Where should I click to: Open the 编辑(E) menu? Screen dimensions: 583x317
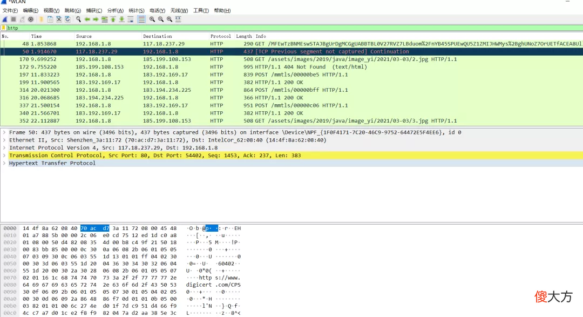[30, 10]
